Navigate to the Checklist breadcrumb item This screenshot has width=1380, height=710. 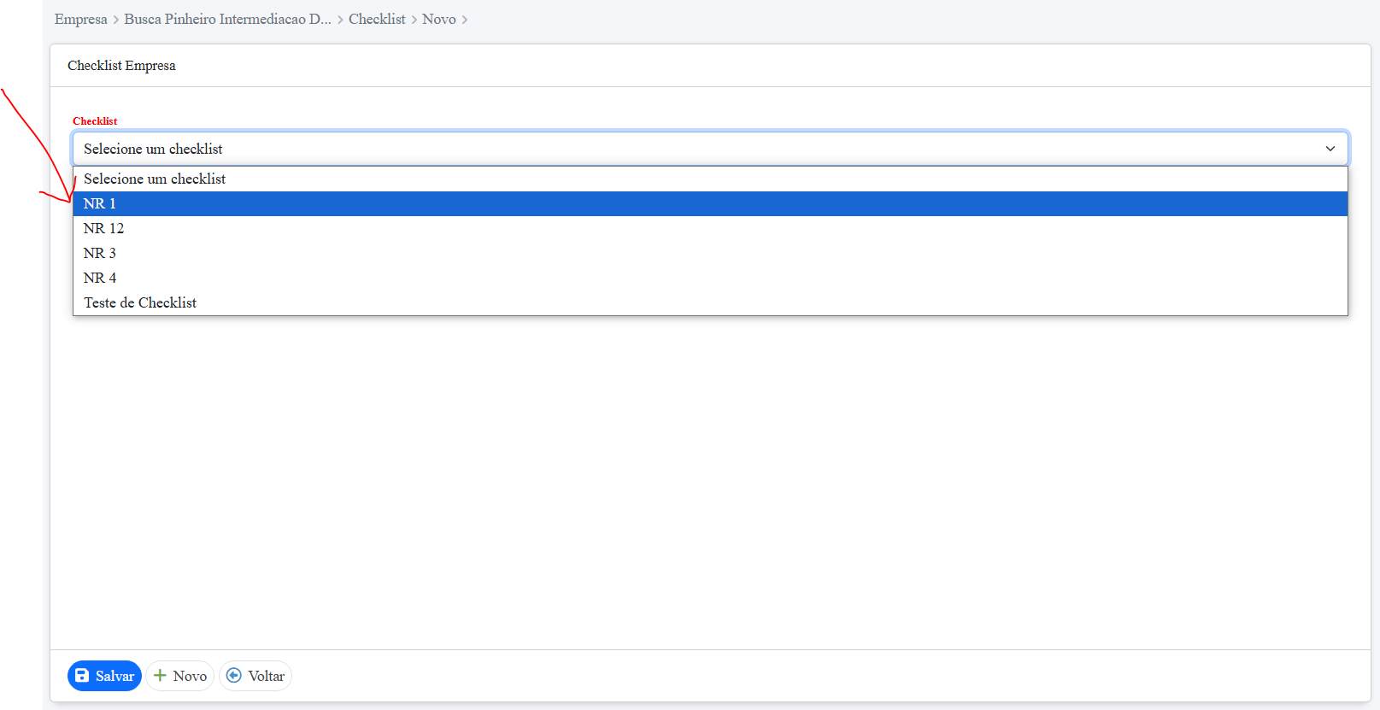tap(377, 20)
